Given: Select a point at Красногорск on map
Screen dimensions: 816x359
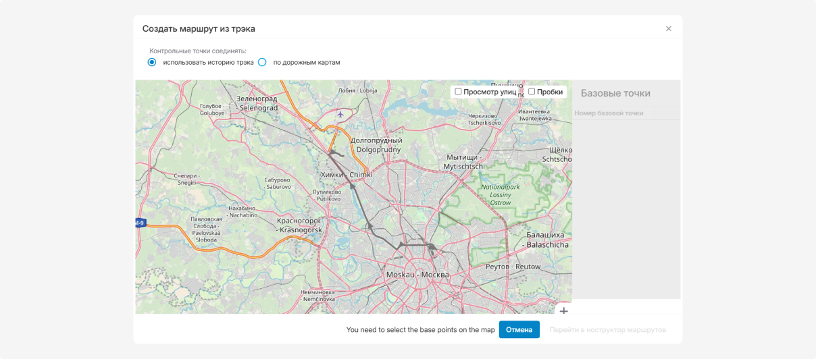Looking at the screenshot, I should coord(299,225).
